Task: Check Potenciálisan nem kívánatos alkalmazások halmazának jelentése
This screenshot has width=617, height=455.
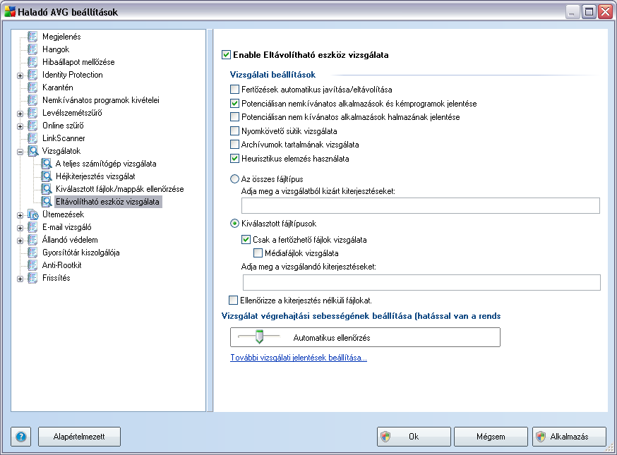Action: point(234,117)
